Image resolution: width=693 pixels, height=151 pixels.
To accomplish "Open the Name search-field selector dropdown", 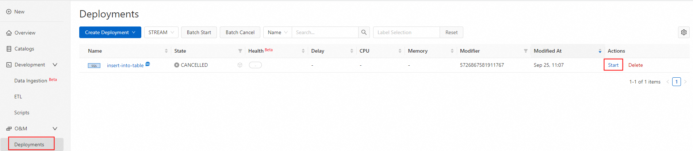I will click(x=277, y=32).
